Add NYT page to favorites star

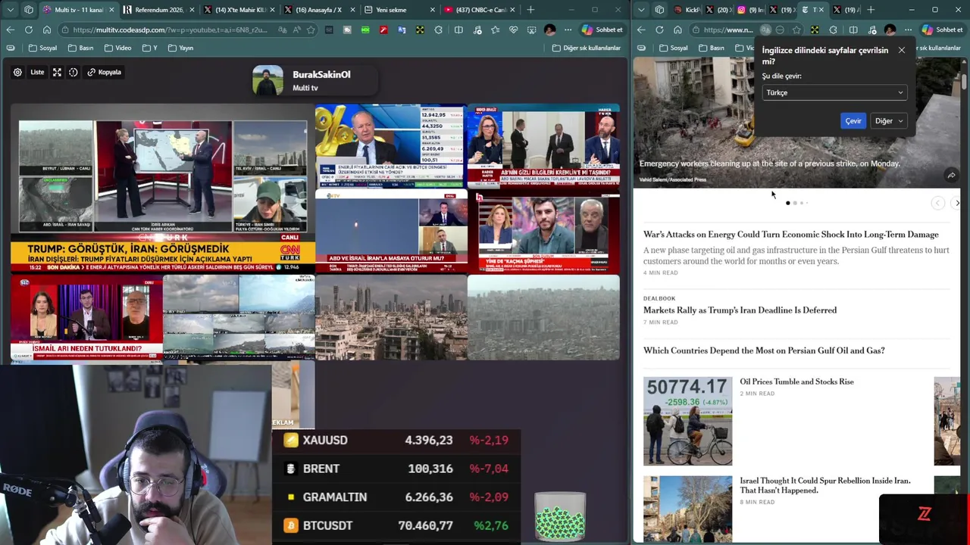796,30
